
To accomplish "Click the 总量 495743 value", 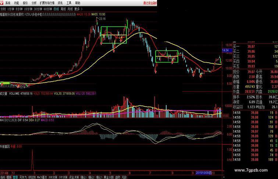I will (x=250, y=87).
